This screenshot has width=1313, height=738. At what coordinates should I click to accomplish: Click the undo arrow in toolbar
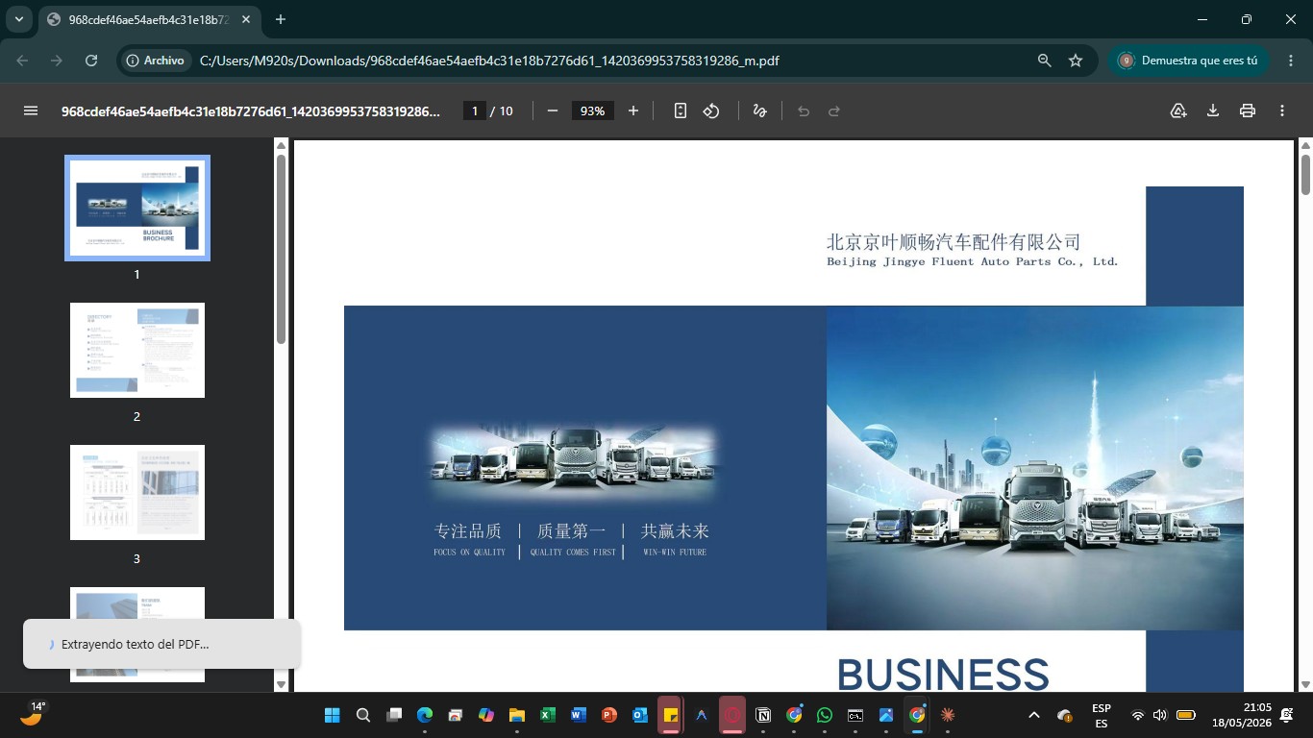point(804,111)
